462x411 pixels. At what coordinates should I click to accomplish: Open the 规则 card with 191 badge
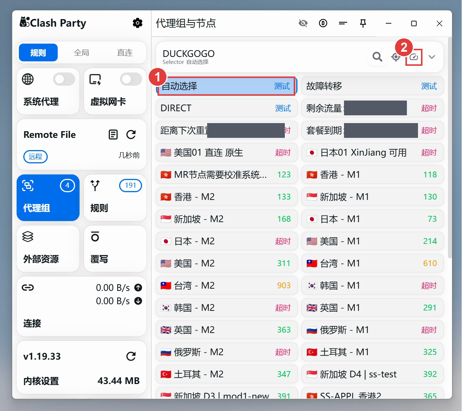click(115, 197)
